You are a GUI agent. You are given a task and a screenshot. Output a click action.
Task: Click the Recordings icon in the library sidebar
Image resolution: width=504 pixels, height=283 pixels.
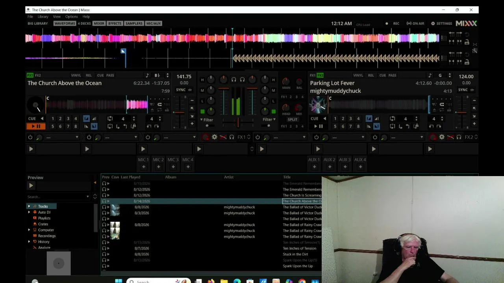(35, 236)
